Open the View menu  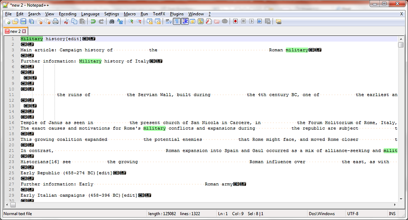click(x=50, y=14)
